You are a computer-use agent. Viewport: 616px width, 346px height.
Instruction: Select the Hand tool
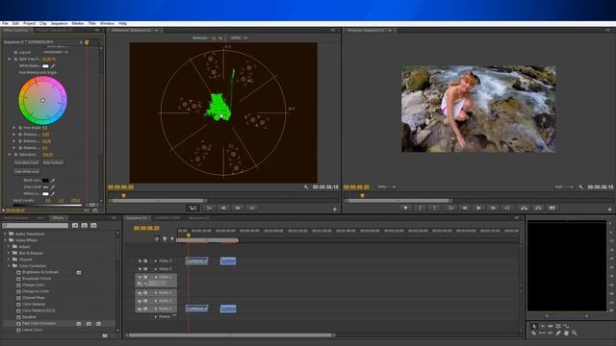[x=566, y=334]
